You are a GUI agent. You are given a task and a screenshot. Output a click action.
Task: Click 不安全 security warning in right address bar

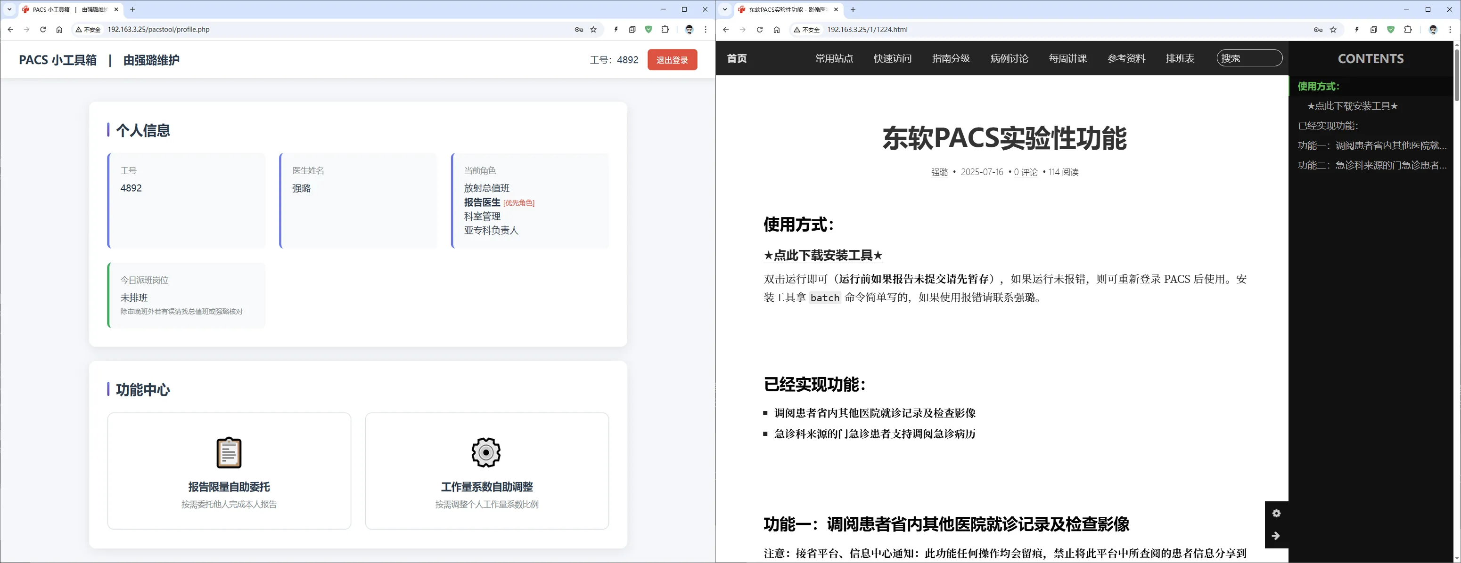[806, 30]
